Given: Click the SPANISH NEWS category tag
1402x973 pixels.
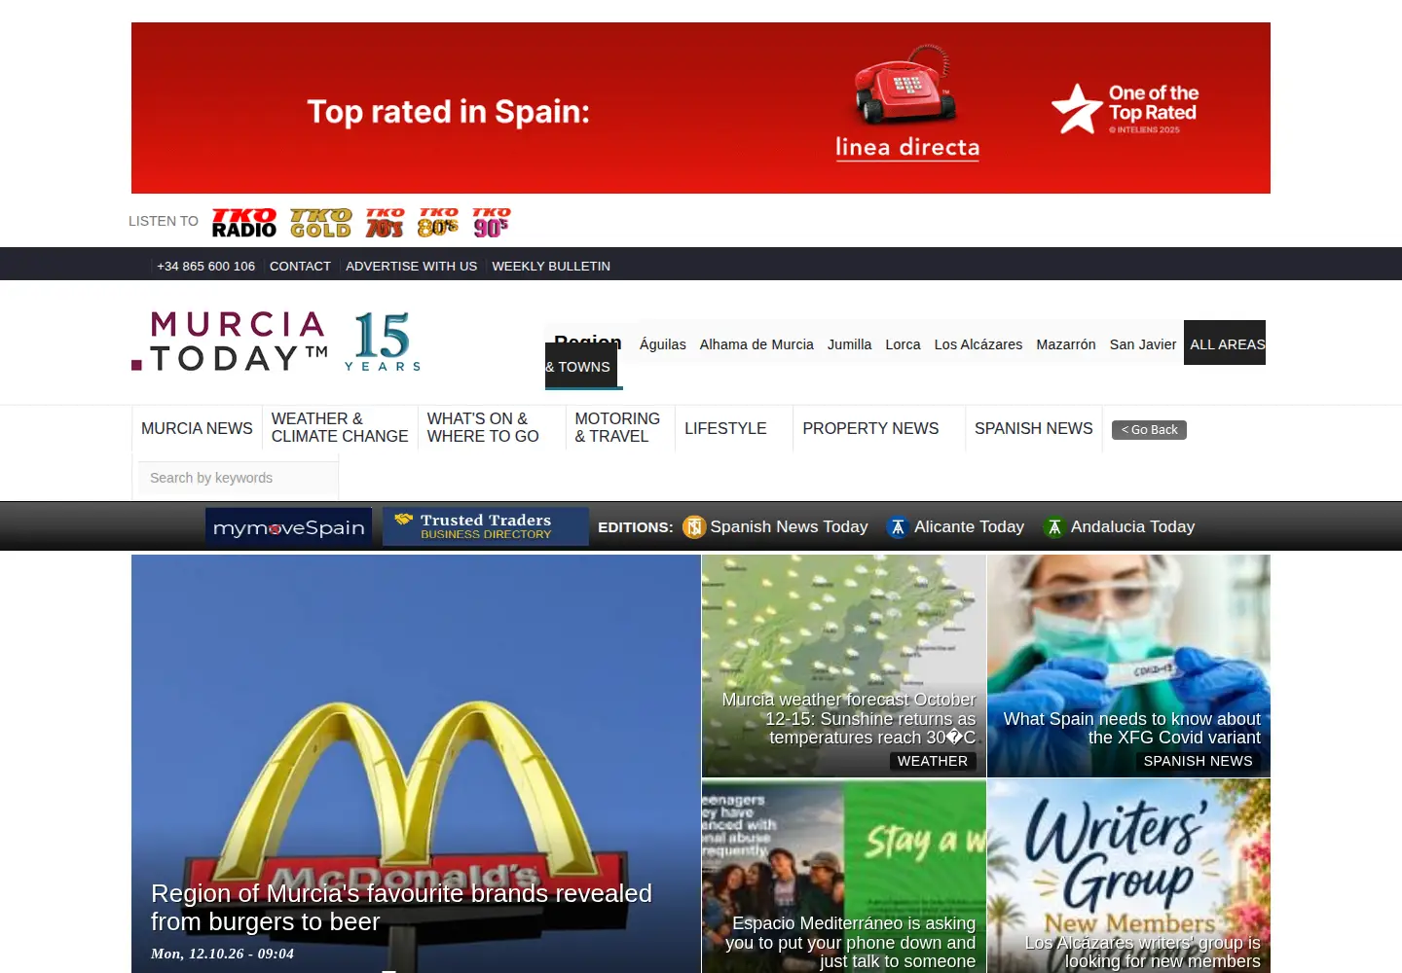Looking at the screenshot, I should coord(1198,761).
